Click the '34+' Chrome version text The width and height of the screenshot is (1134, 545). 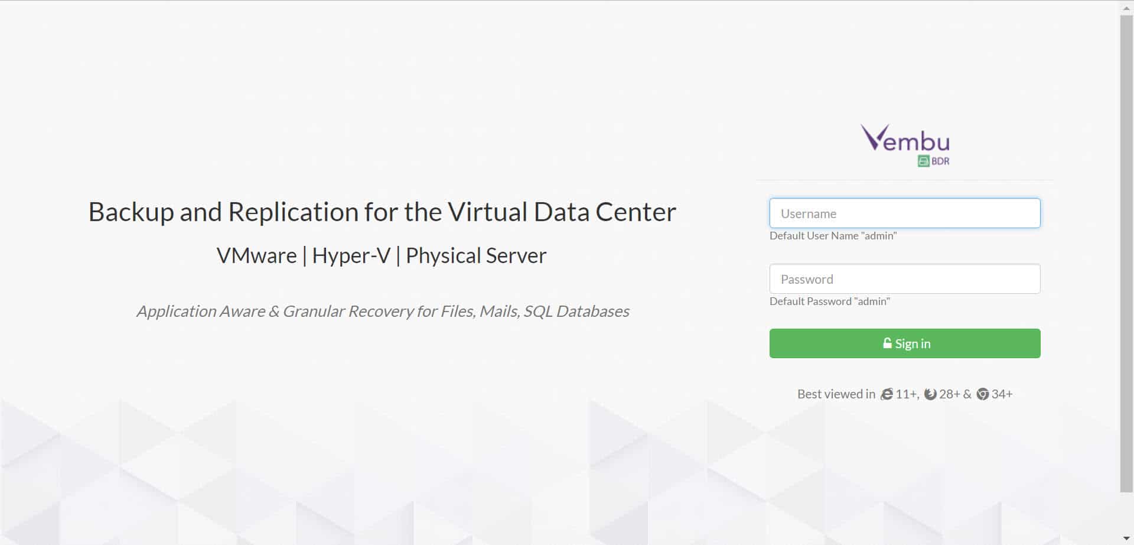[1002, 394]
